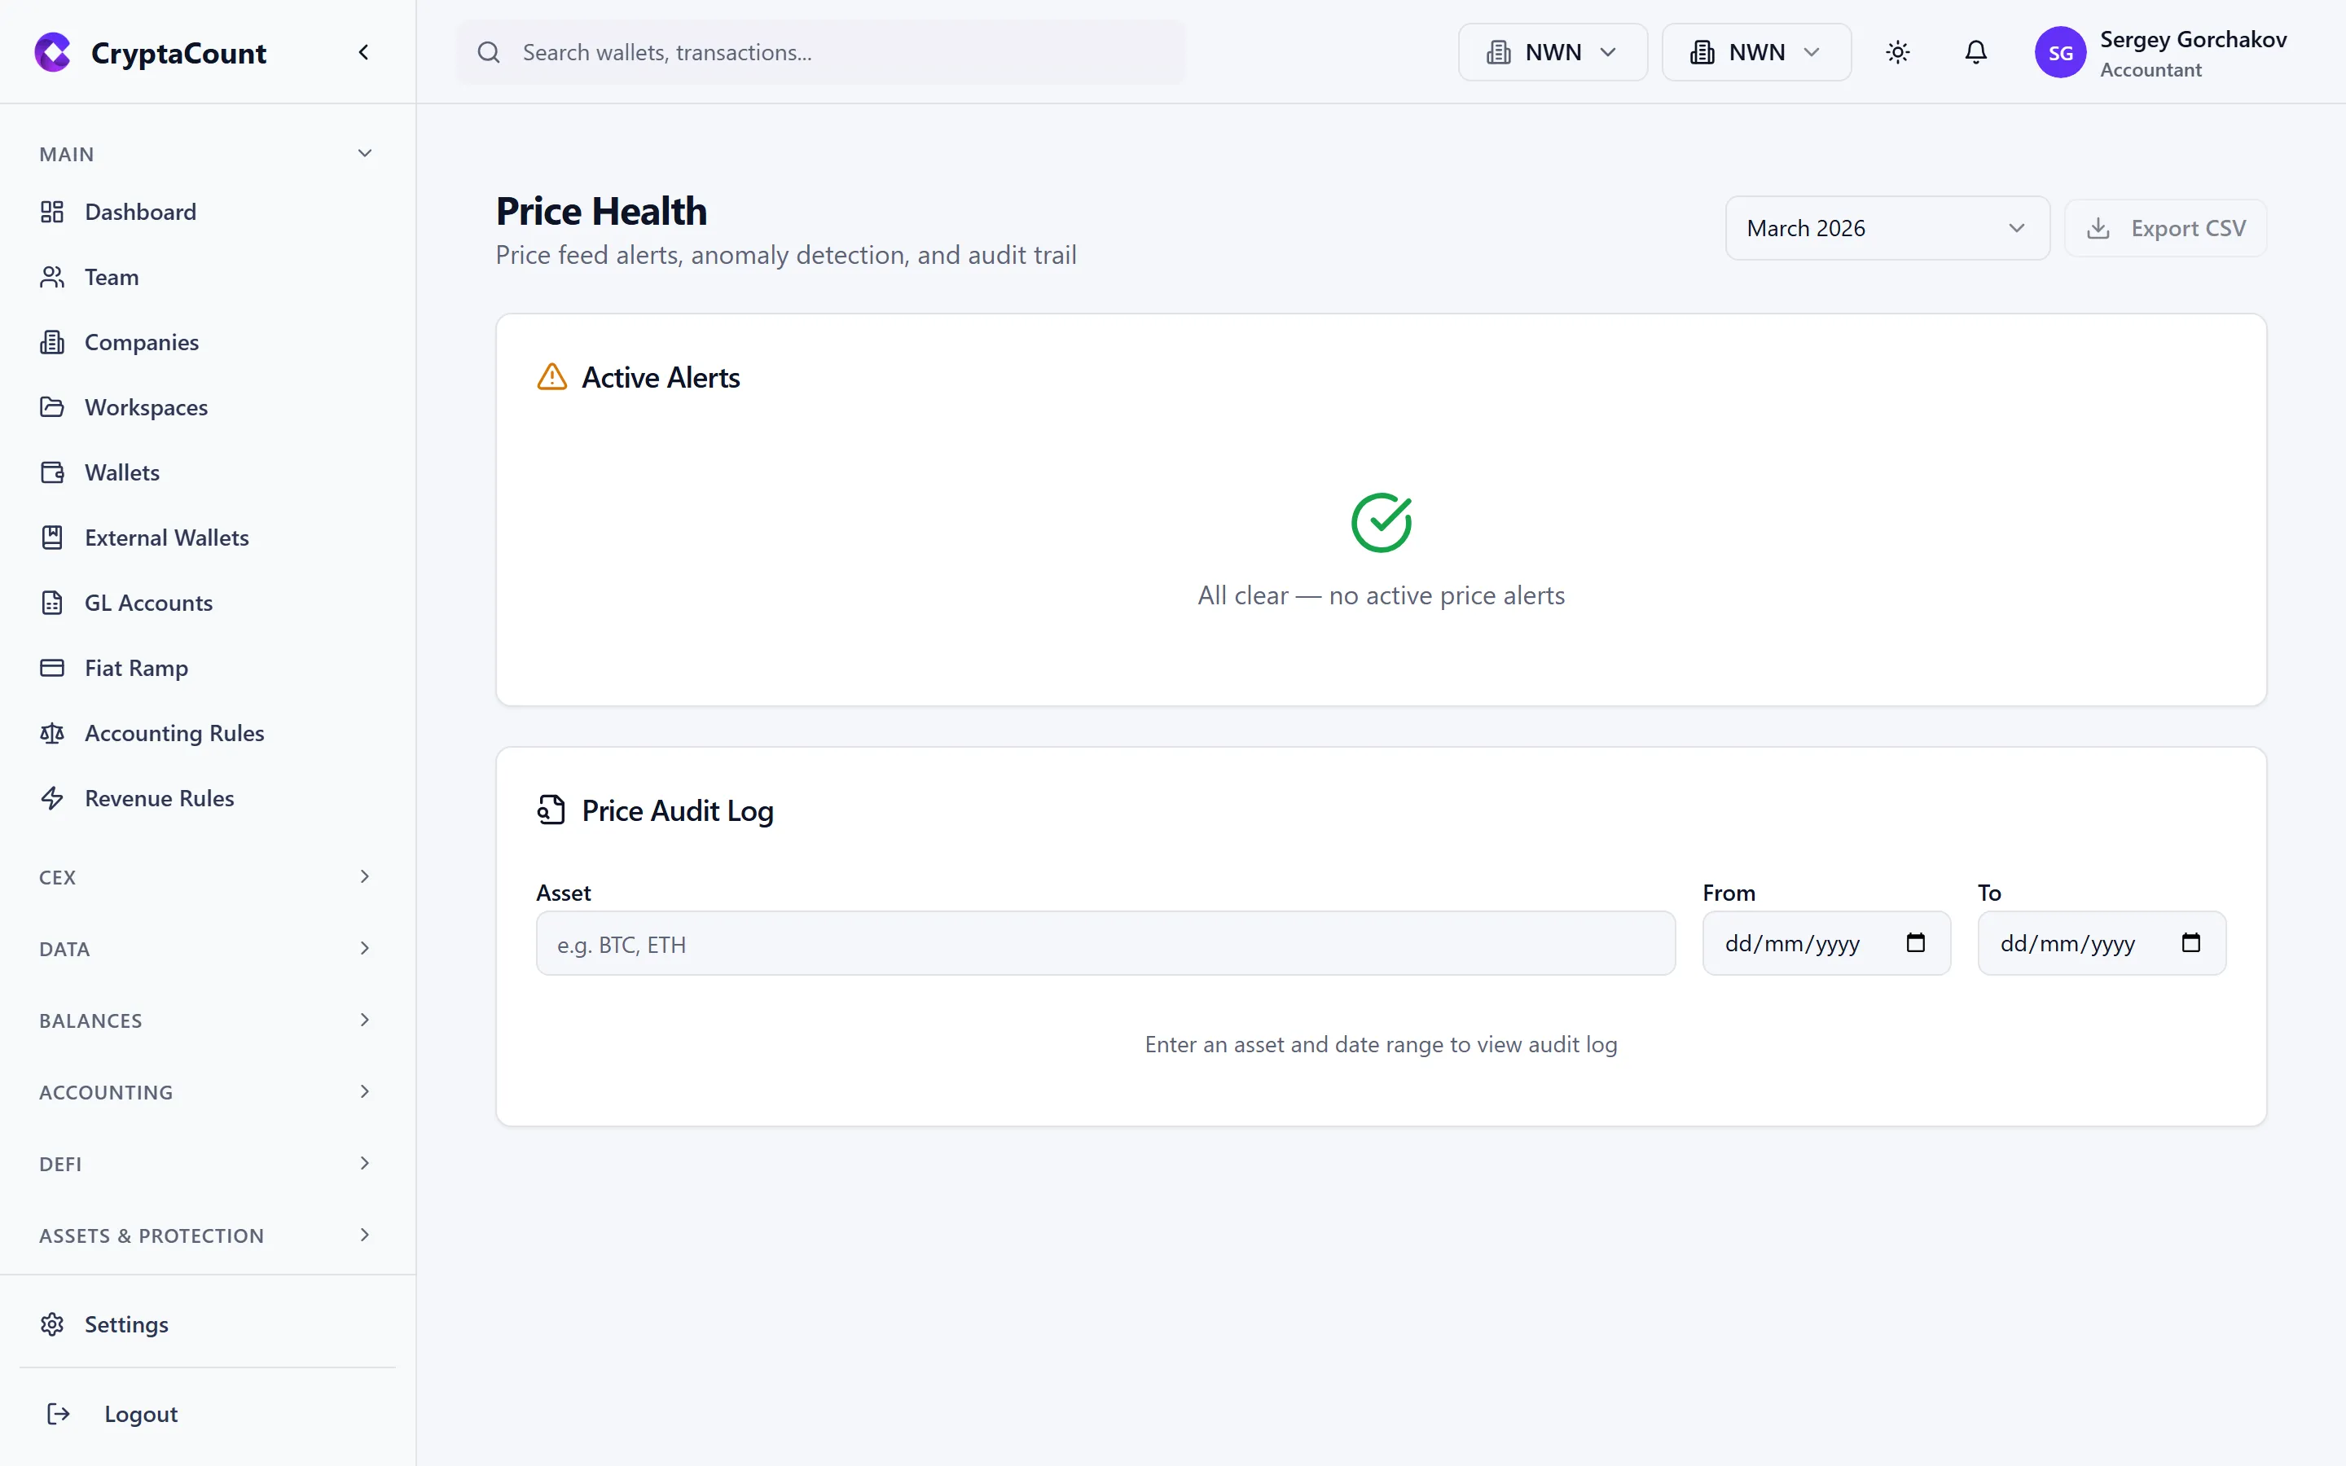
Task: Open Wallets via the wallet icon
Action: (52, 472)
